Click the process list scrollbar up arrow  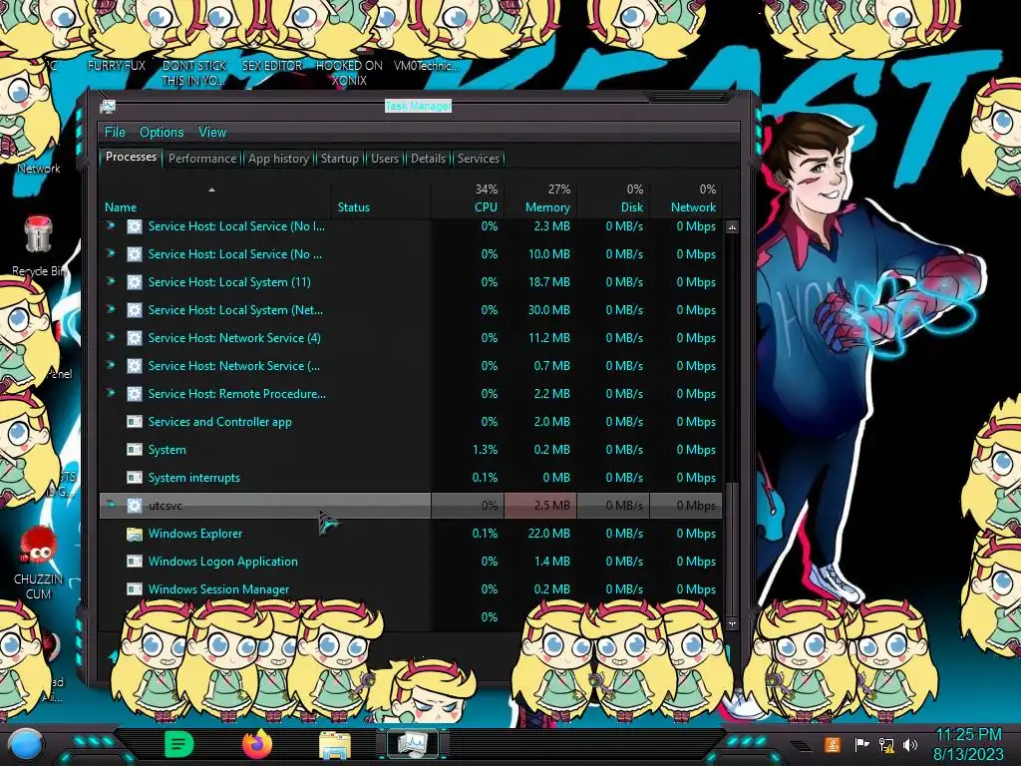tap(732, 227)
